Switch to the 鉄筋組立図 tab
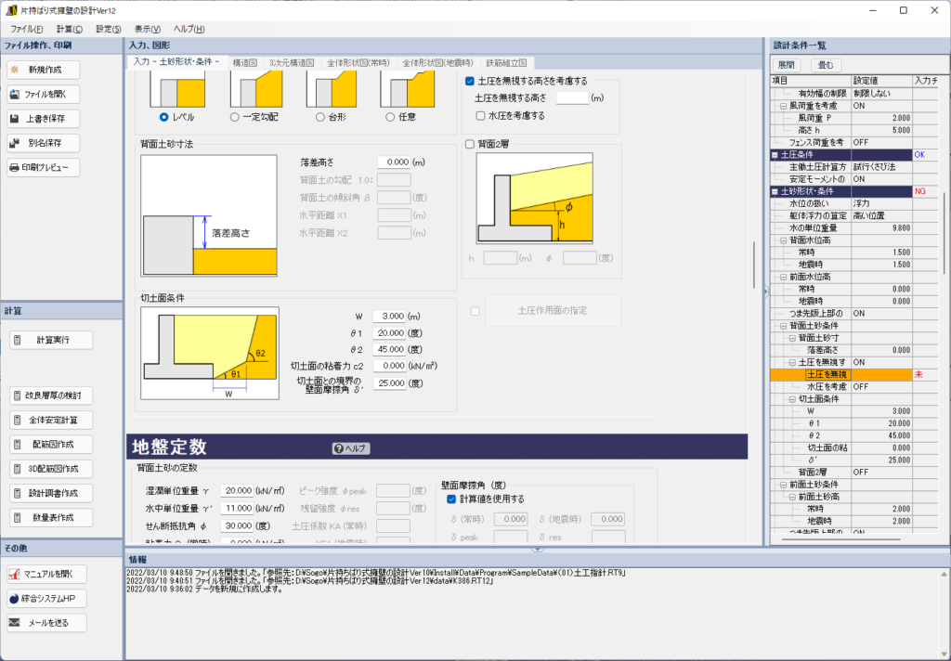This screenshot has height=661, width=951. (x=506, y=62)
